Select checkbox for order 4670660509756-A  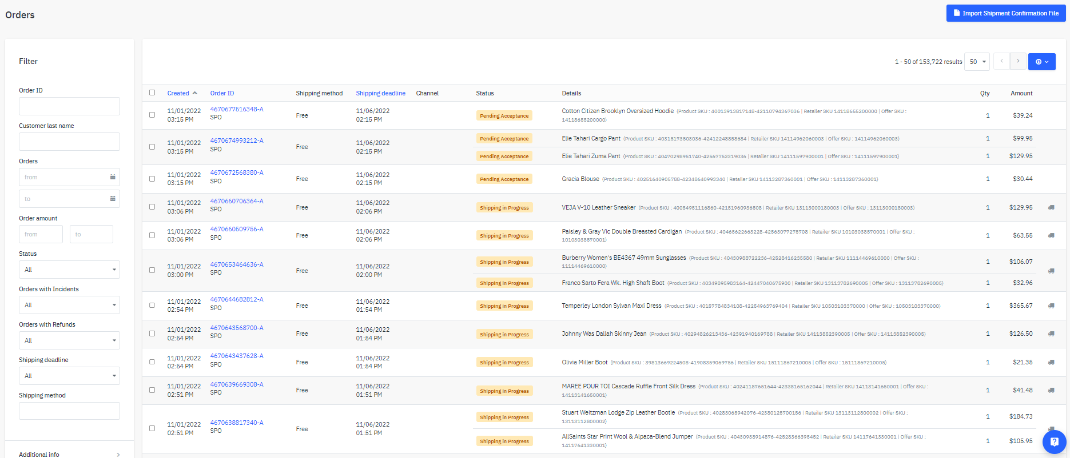152,235
